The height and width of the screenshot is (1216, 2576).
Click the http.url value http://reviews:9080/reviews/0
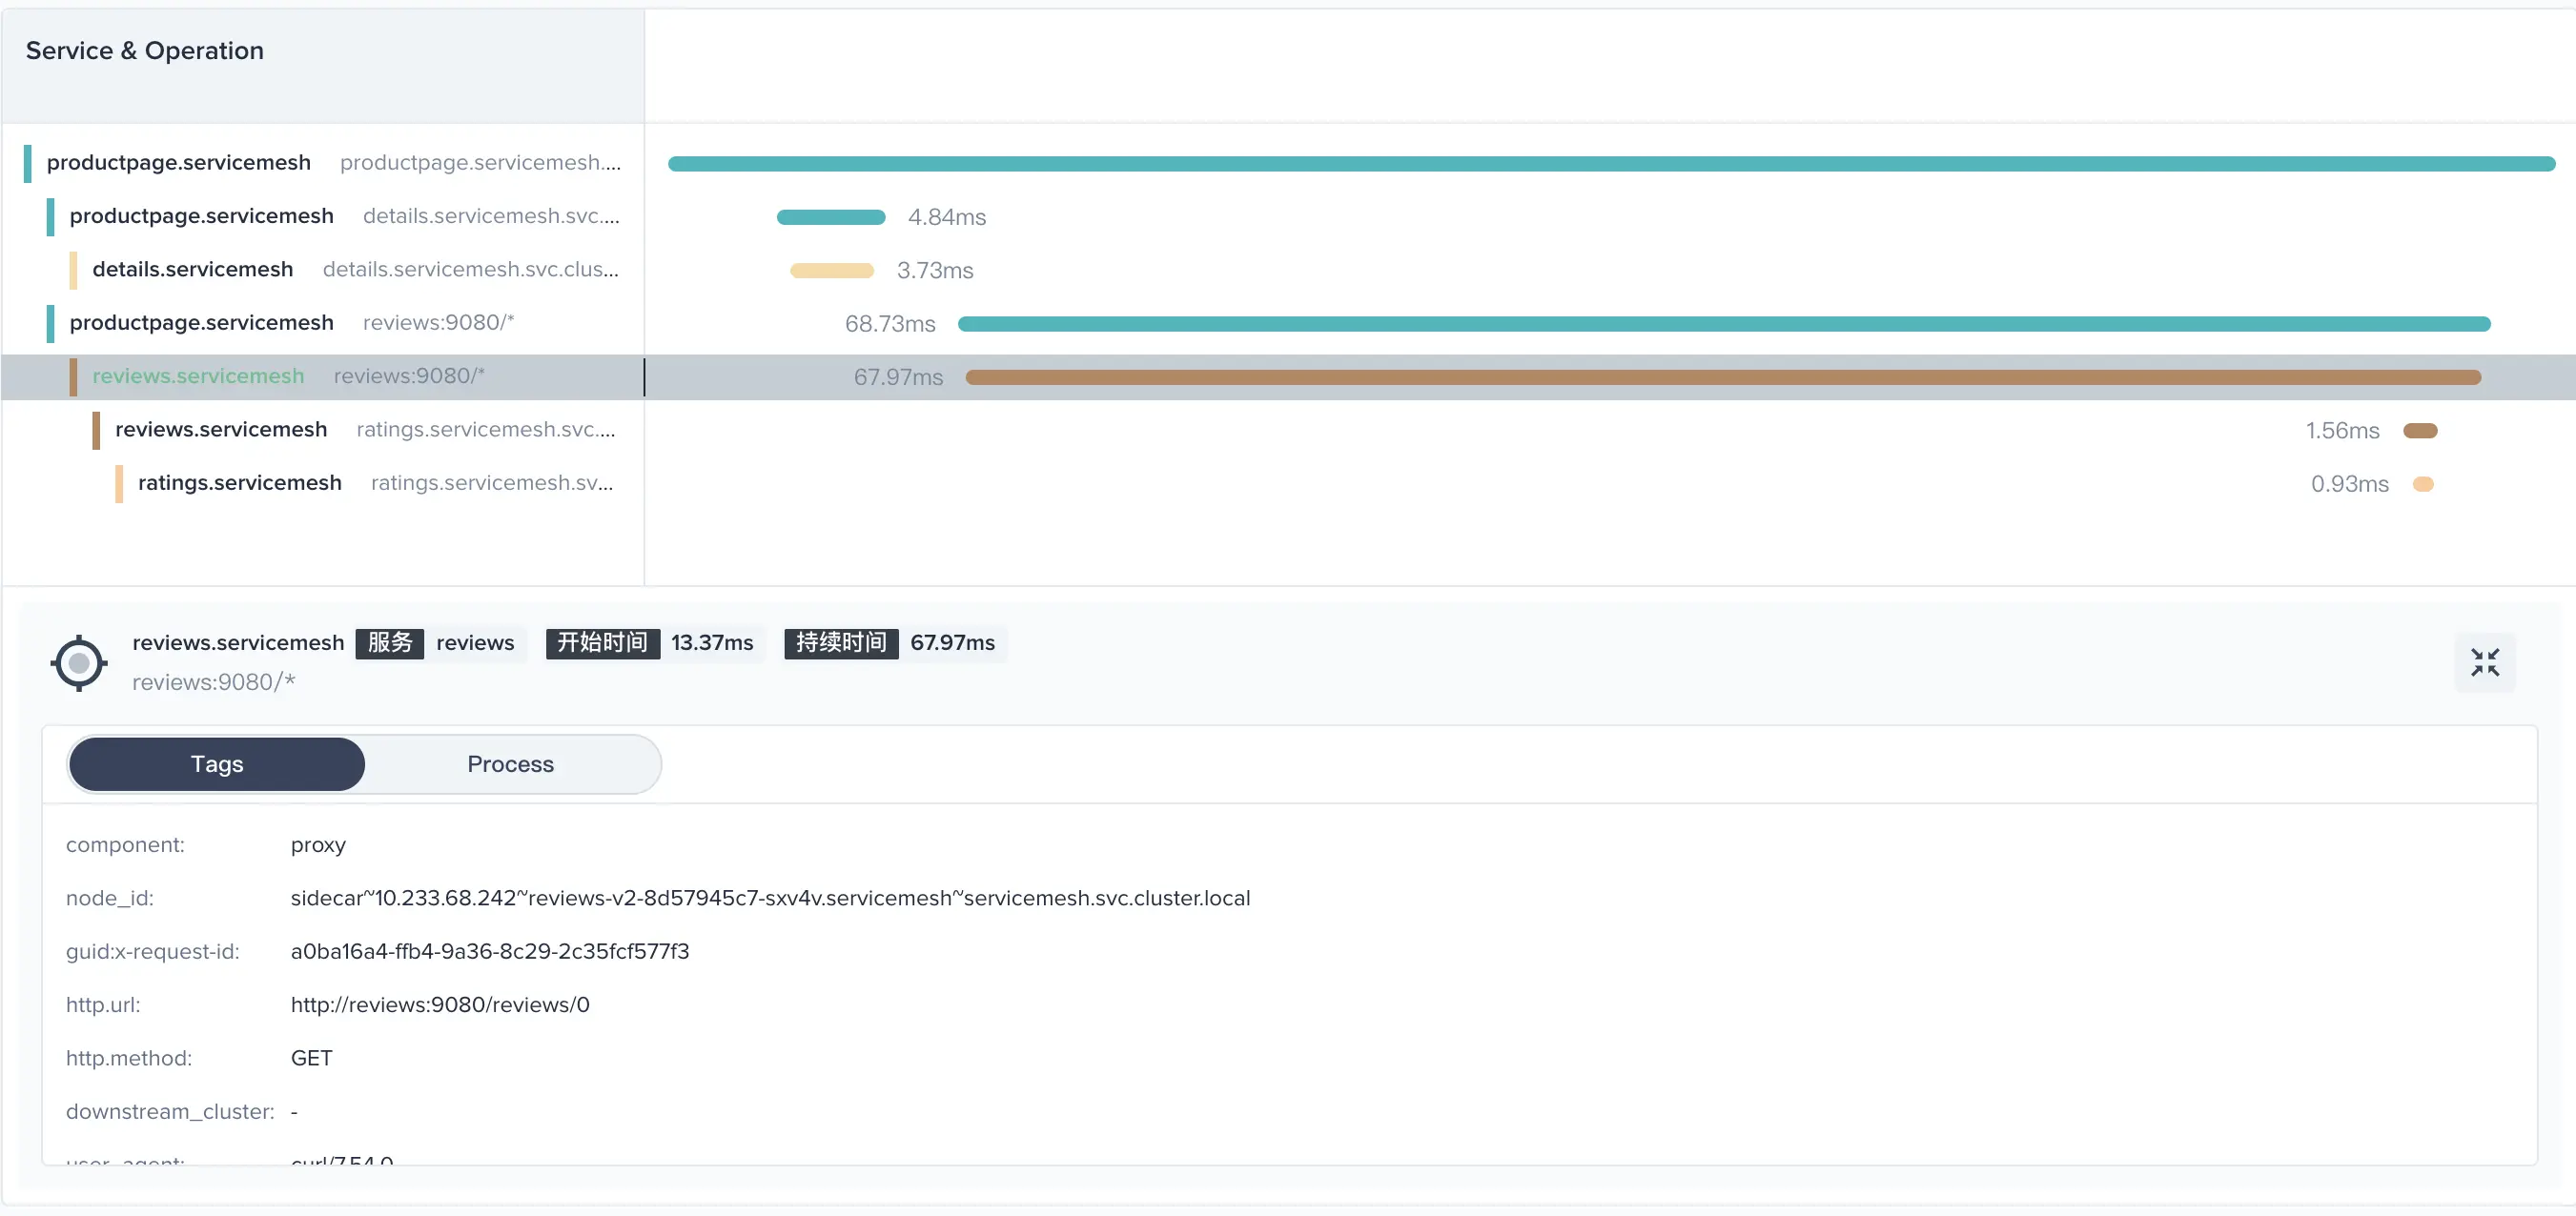pos(440,1005)
